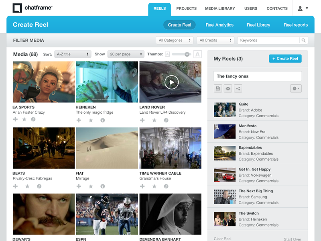This screenshot has width=321, height=241.
Task: Open the Heineken fridge thumbnail
Action: [x=107, y=82]
